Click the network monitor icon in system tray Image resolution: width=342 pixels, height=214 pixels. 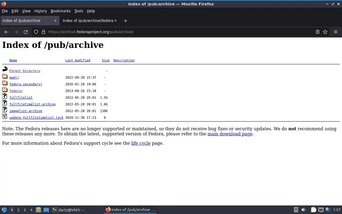[x=321, y=210]
